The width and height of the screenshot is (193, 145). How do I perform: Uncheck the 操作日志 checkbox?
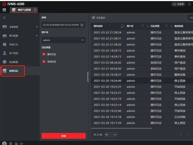[x=44, y=54]
